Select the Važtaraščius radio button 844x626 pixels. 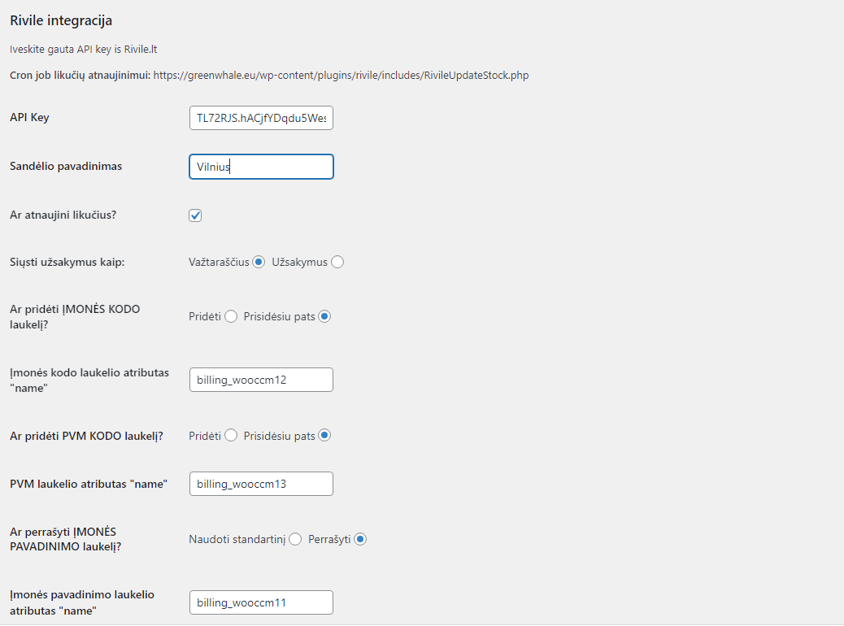pyautogui.click(x=259, y=262)
